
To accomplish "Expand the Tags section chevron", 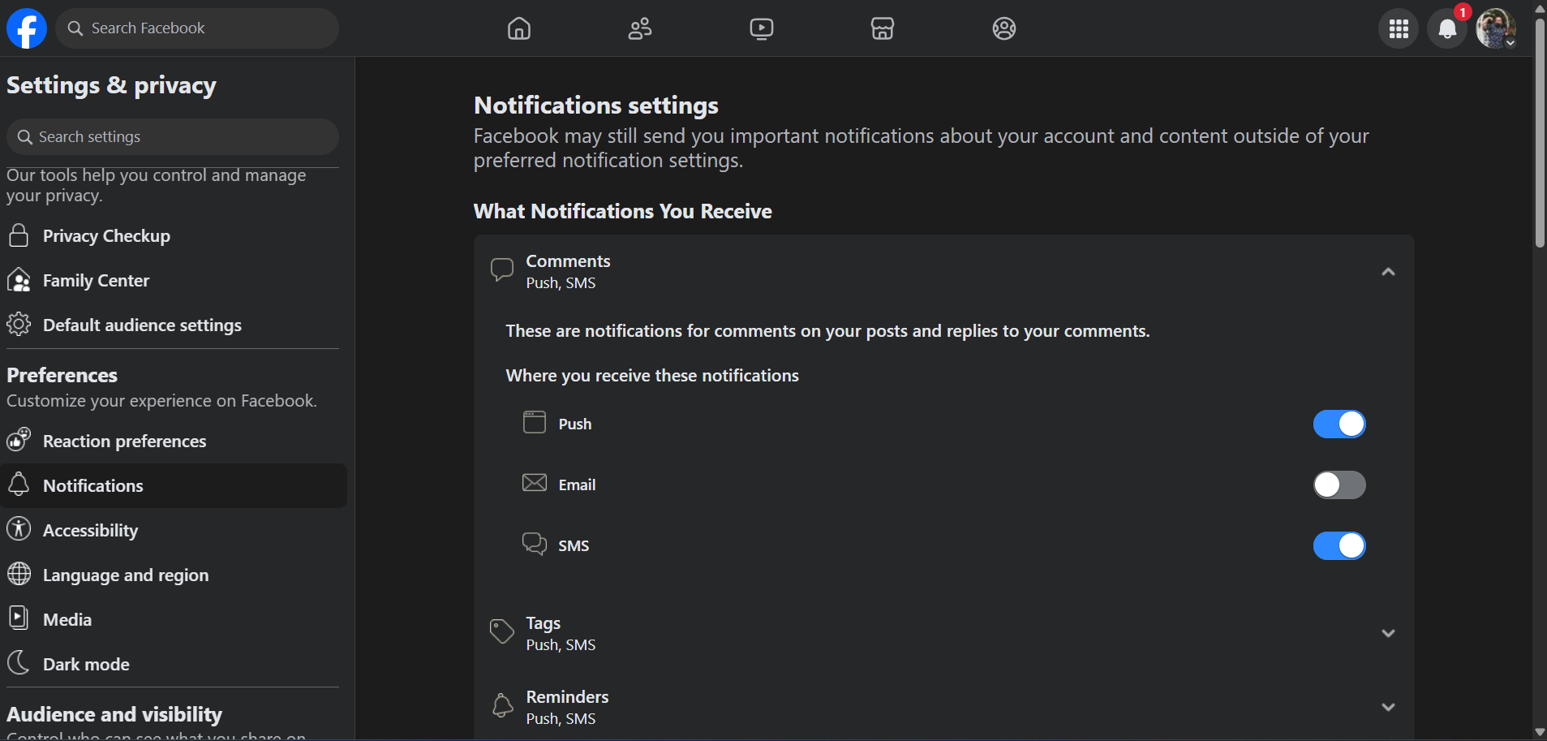I will [x=1388, y=633].
